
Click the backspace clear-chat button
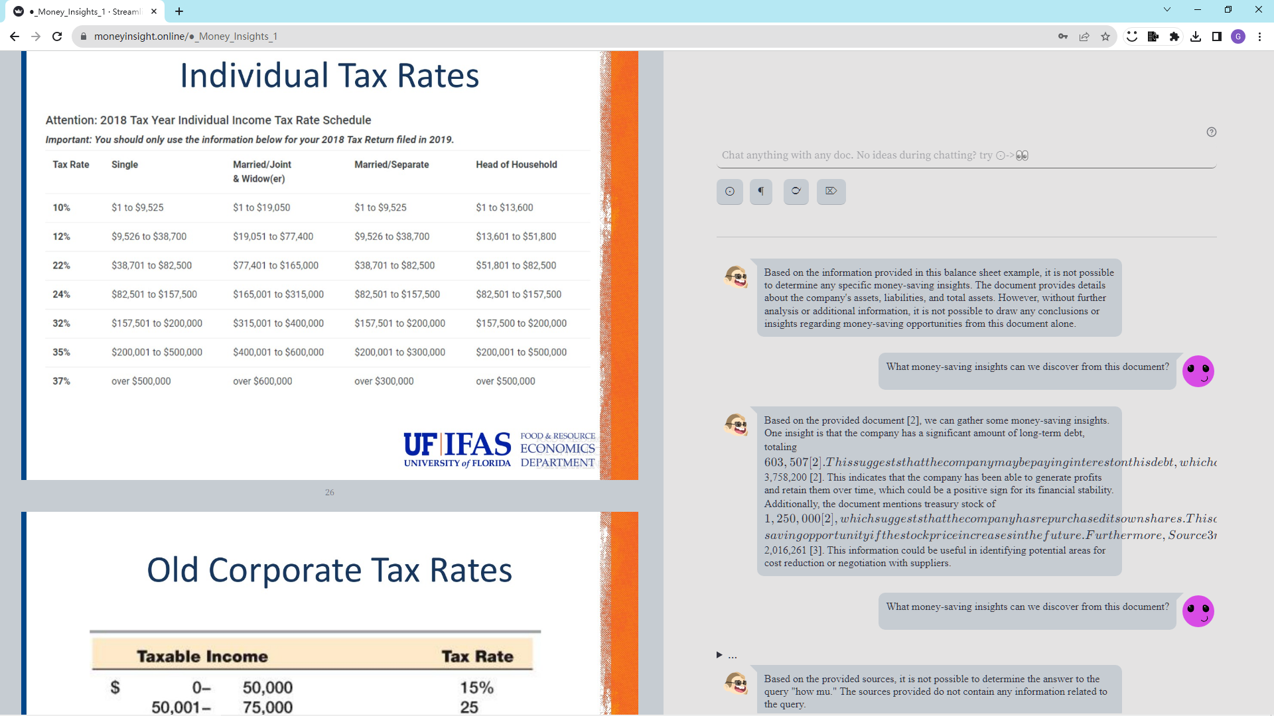tap(831, 192)
